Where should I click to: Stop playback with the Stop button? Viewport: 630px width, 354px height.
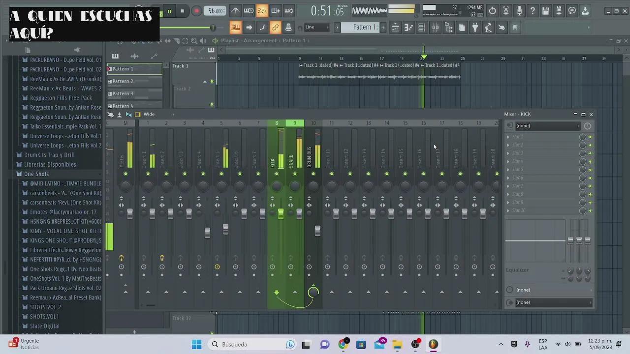click(182, 11)
